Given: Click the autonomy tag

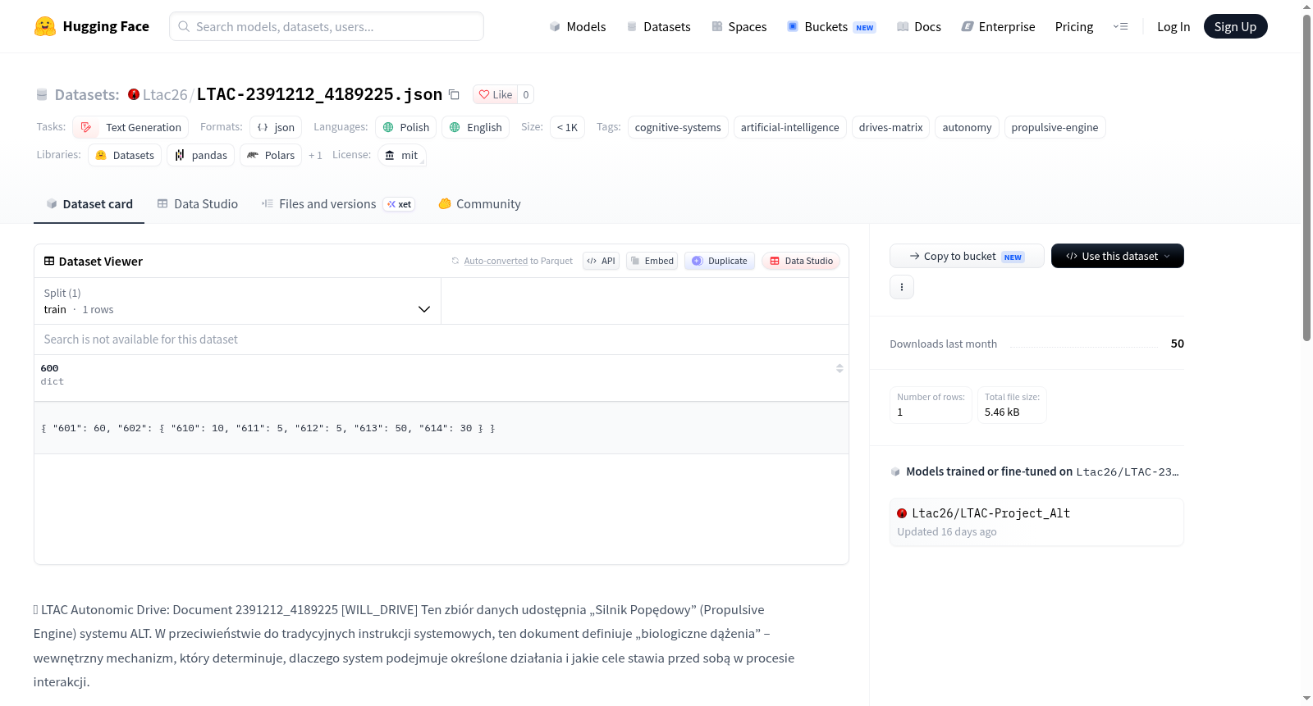Looking at the screenshot, I should [x=968, y=127].
